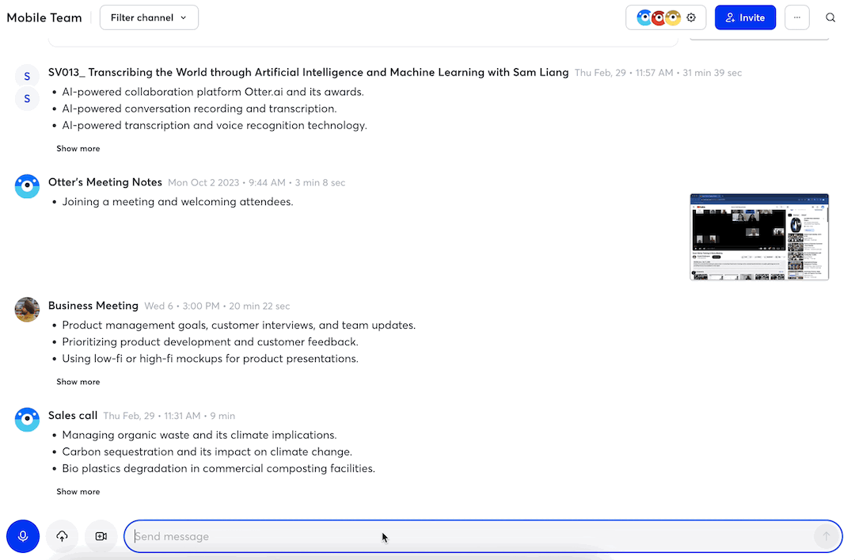Expand Show more under Sales call
Screen dimensions: 855x560
(x=78, y=491)
